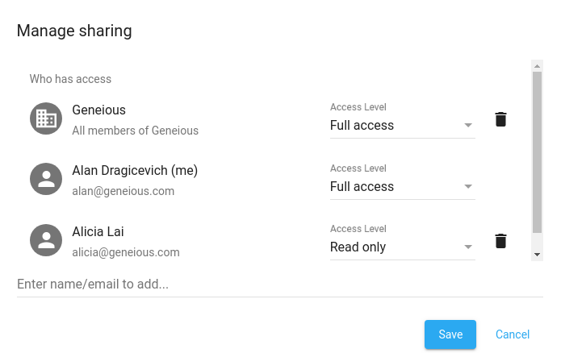Viewport: 561px width, 353px height.
Task: Open Alicia Lai access level dropdown arrow
Action: coord(468,247)
